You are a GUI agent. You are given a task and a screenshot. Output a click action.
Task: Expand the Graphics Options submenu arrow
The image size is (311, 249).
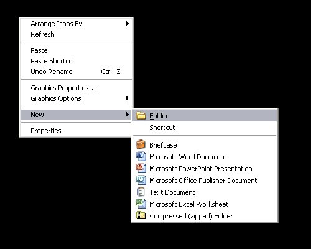(x=128, y=98)
